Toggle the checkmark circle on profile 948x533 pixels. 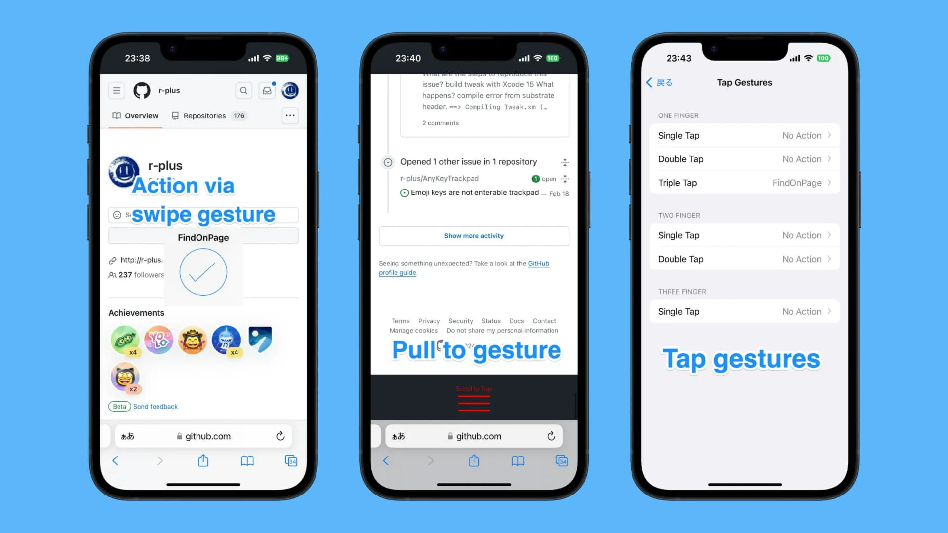tap(202, 271)
